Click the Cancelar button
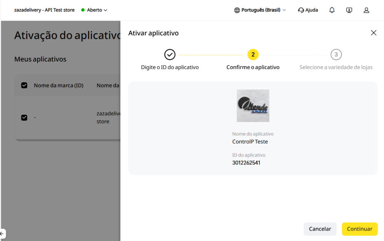This screenshot has height=241, width=384. click(320, 229)
